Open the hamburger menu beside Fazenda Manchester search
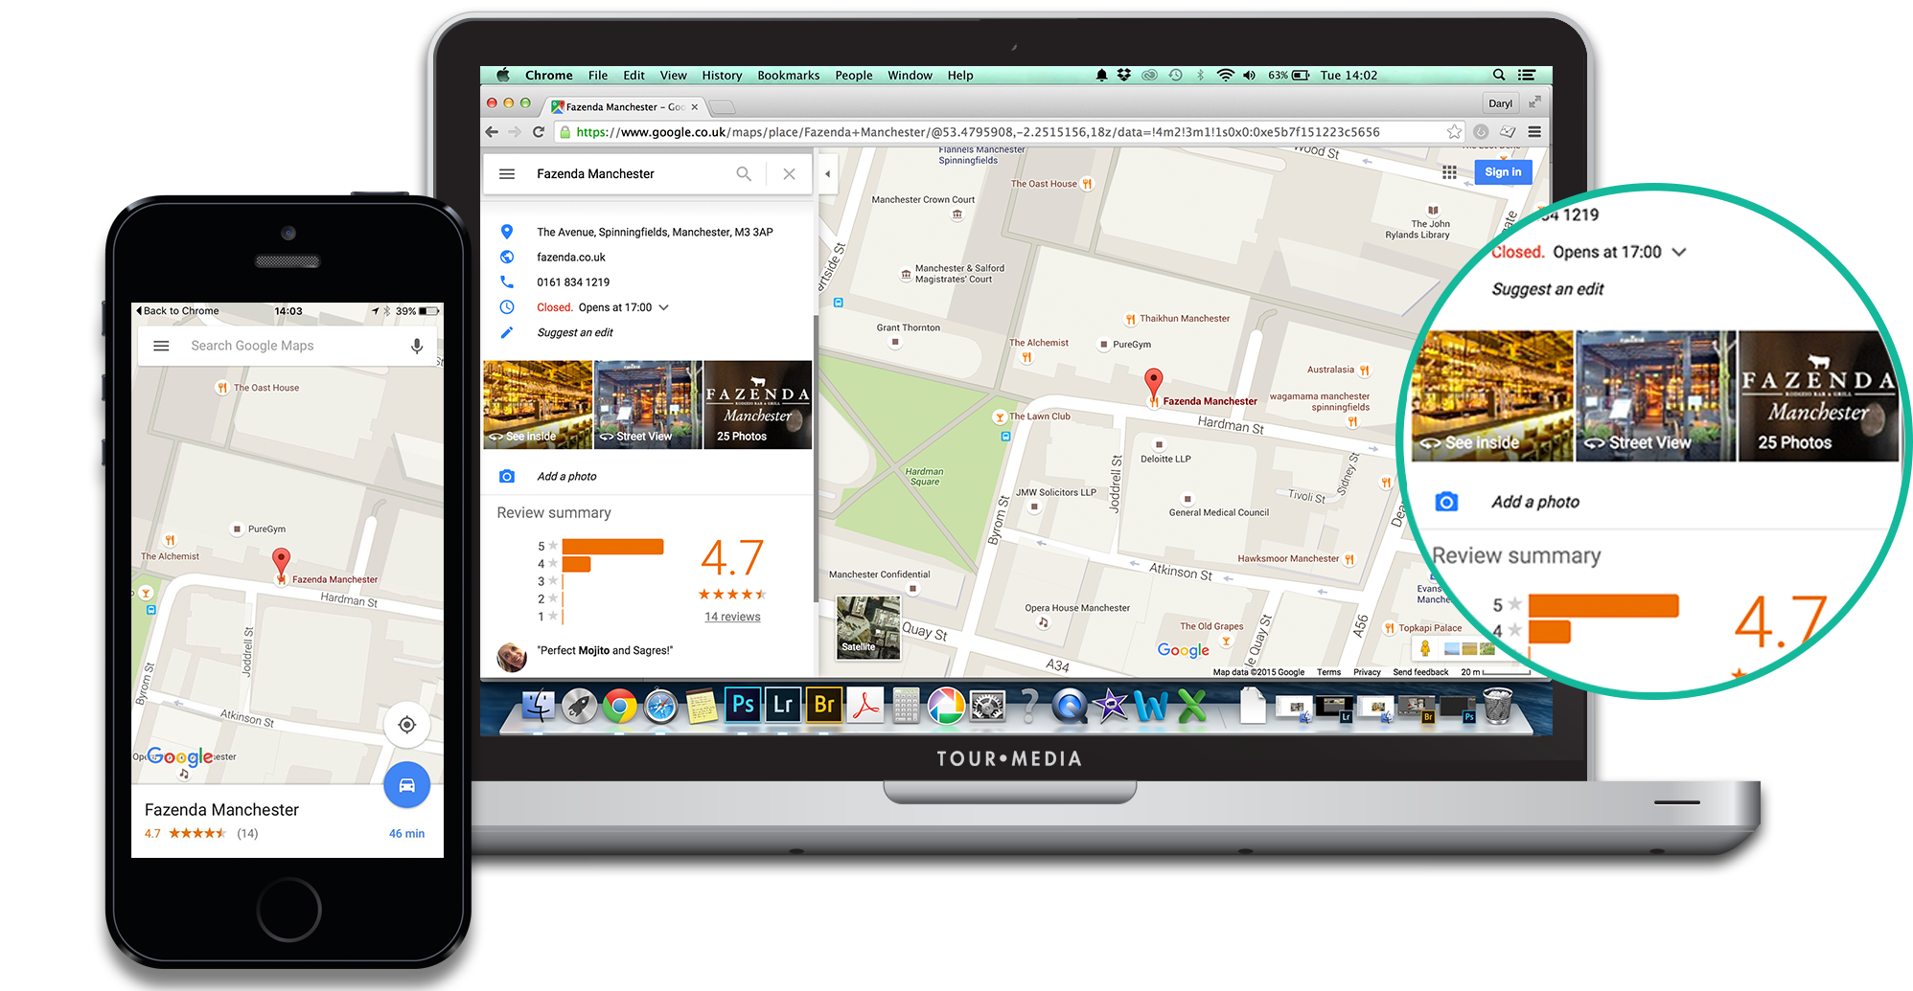The height and width of the screenshot is (991, 1913). coord(507,174)
